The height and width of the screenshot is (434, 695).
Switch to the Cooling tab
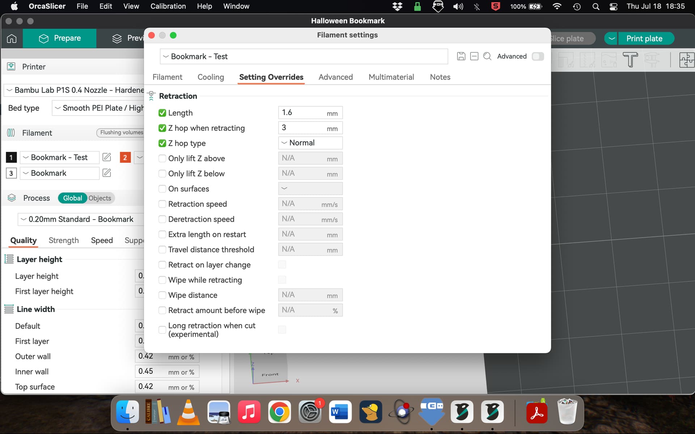point(211,77)
